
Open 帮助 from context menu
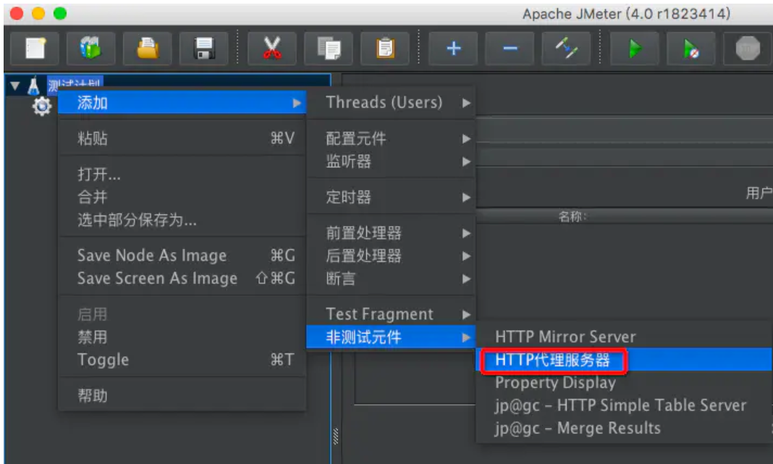click(182, 395)
